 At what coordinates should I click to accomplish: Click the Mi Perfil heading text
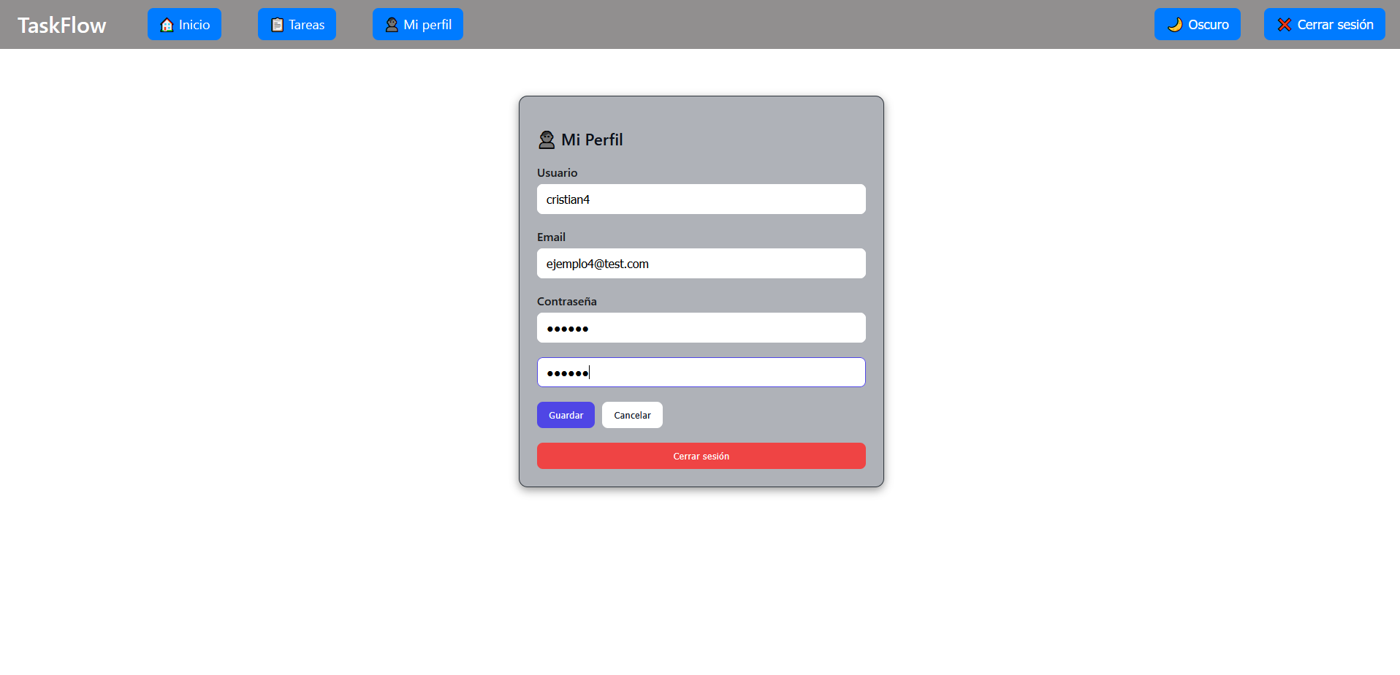[592, 140]
